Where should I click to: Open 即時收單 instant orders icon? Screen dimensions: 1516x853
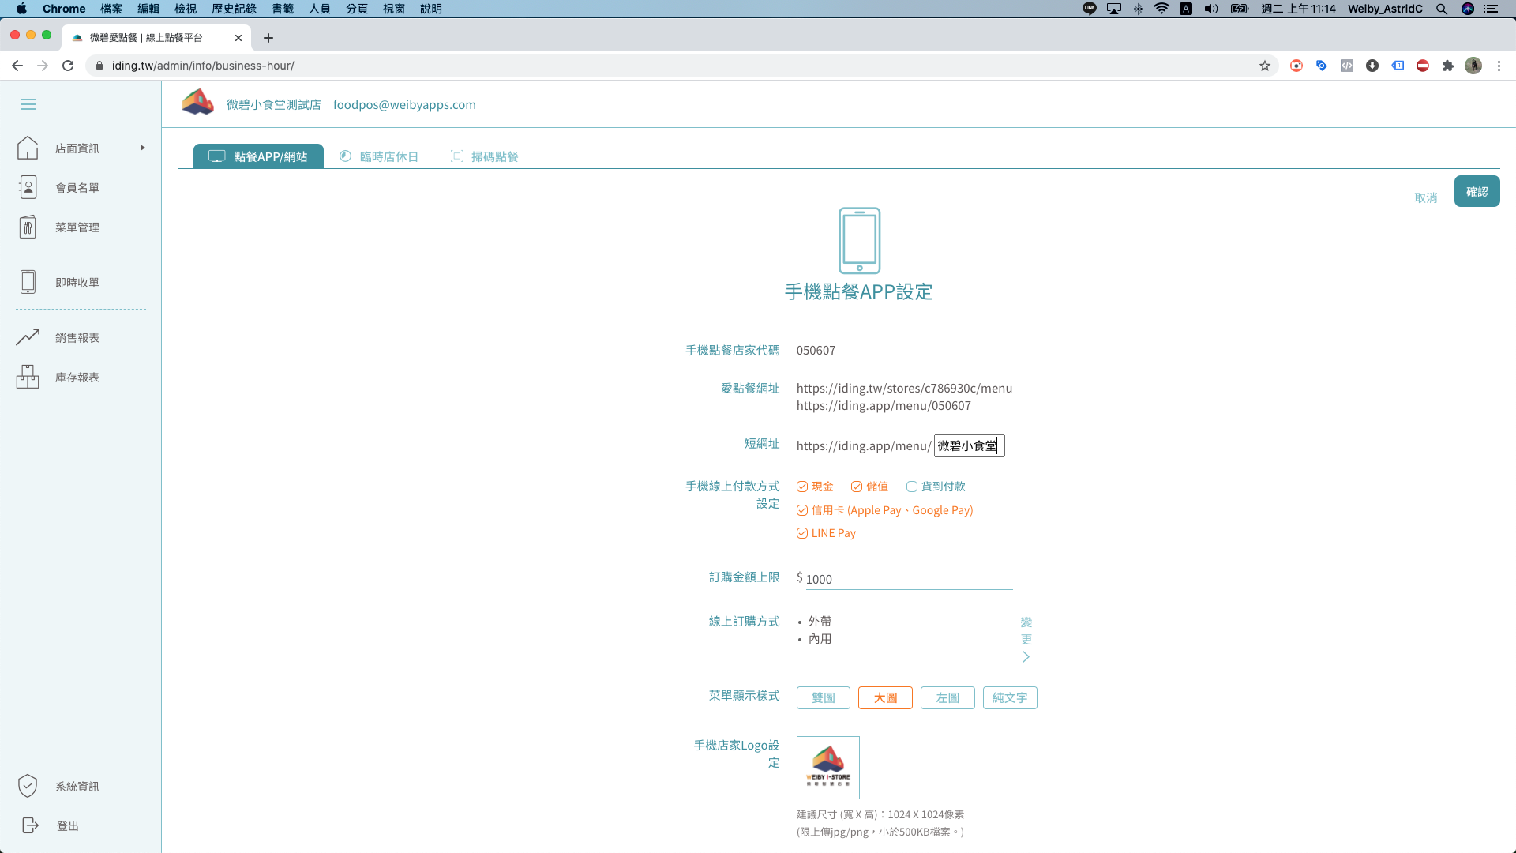pos(28,282)
